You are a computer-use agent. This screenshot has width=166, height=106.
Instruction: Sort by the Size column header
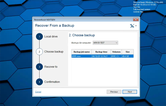point(128,52)
